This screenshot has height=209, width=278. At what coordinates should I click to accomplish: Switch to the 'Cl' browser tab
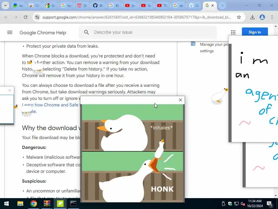tap(34, 5)
